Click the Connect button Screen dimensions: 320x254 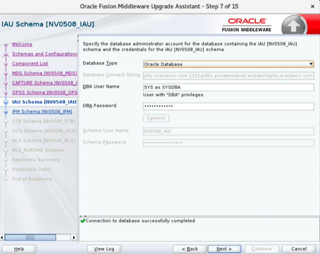point(156,118)
